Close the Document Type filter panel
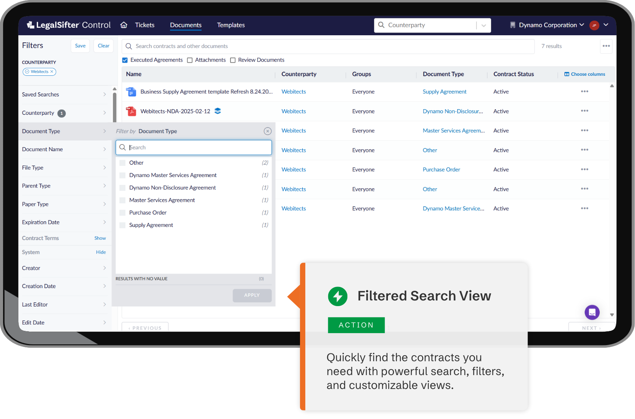 click(x=267, y=131)
